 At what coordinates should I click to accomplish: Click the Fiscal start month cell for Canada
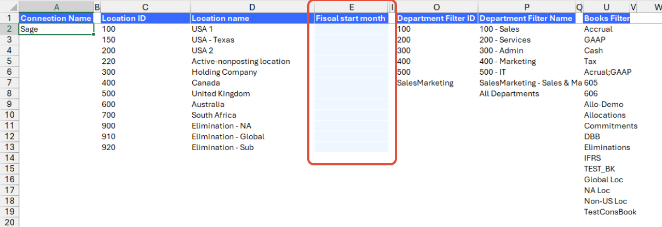coord(351,83)
